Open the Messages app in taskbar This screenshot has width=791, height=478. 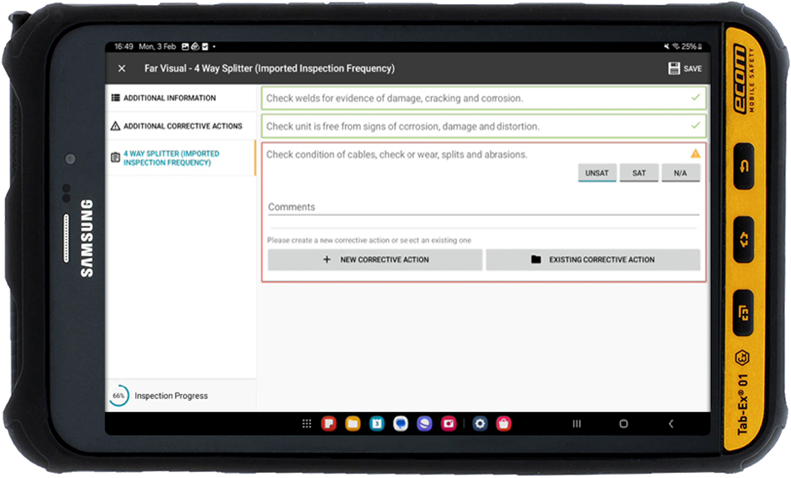pos(401,424)
